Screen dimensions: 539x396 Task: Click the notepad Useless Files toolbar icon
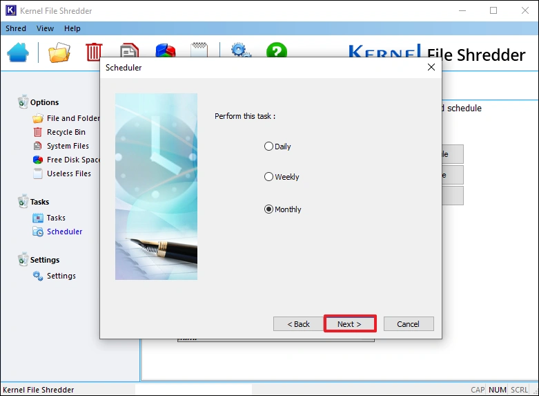(x=199, y=52)
